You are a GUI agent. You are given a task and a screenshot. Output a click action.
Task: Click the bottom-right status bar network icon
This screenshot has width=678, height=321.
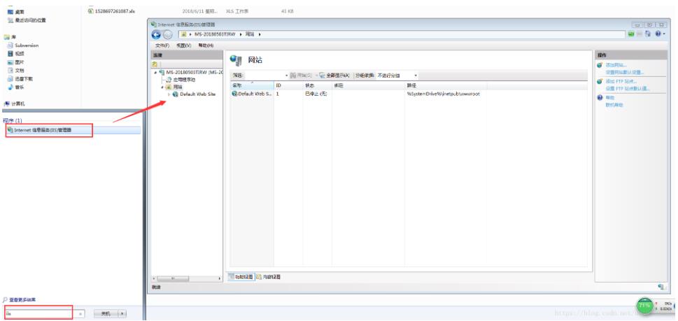coord(661,287)
